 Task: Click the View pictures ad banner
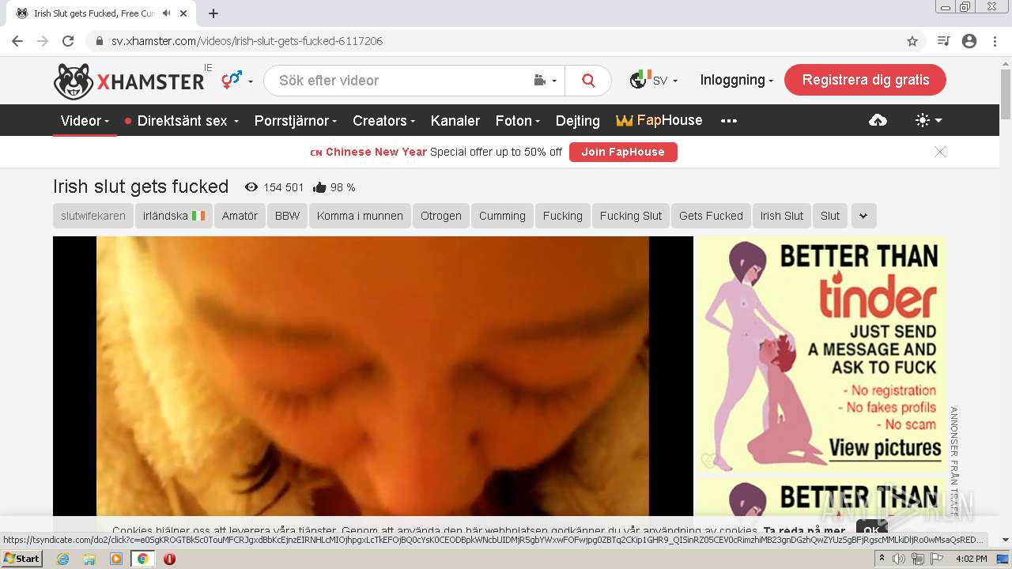coord(821,355)
